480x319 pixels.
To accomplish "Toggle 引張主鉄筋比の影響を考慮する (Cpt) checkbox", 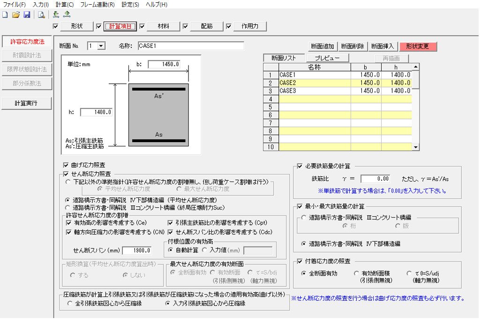I will pos(171,223).
